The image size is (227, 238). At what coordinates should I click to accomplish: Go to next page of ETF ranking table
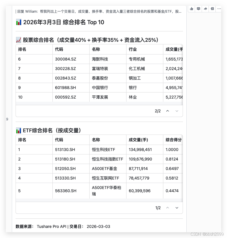pos(177,208)
